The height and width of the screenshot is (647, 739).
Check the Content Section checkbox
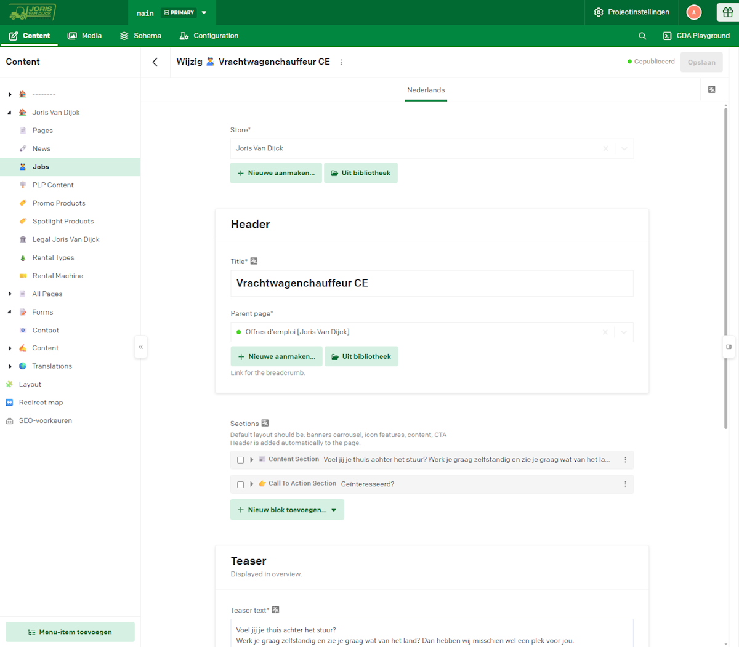point(240,460)
